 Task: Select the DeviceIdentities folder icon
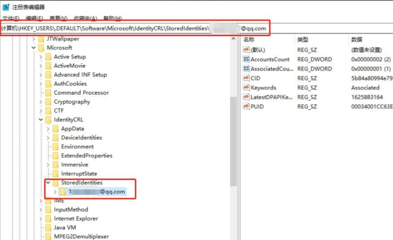(x=56, y=138)
